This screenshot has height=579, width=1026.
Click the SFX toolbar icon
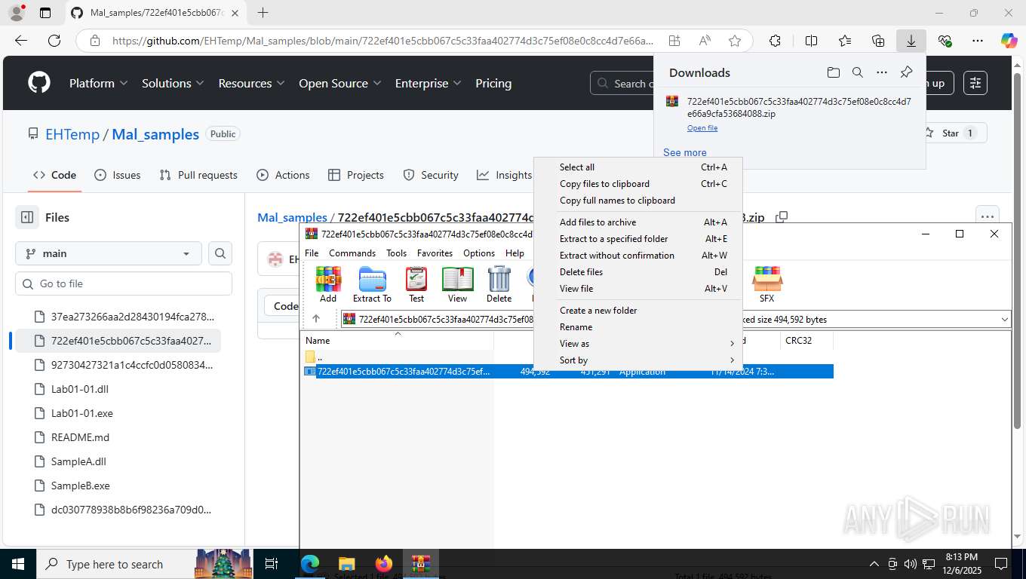pyautogui.click(x=766, y=284)
